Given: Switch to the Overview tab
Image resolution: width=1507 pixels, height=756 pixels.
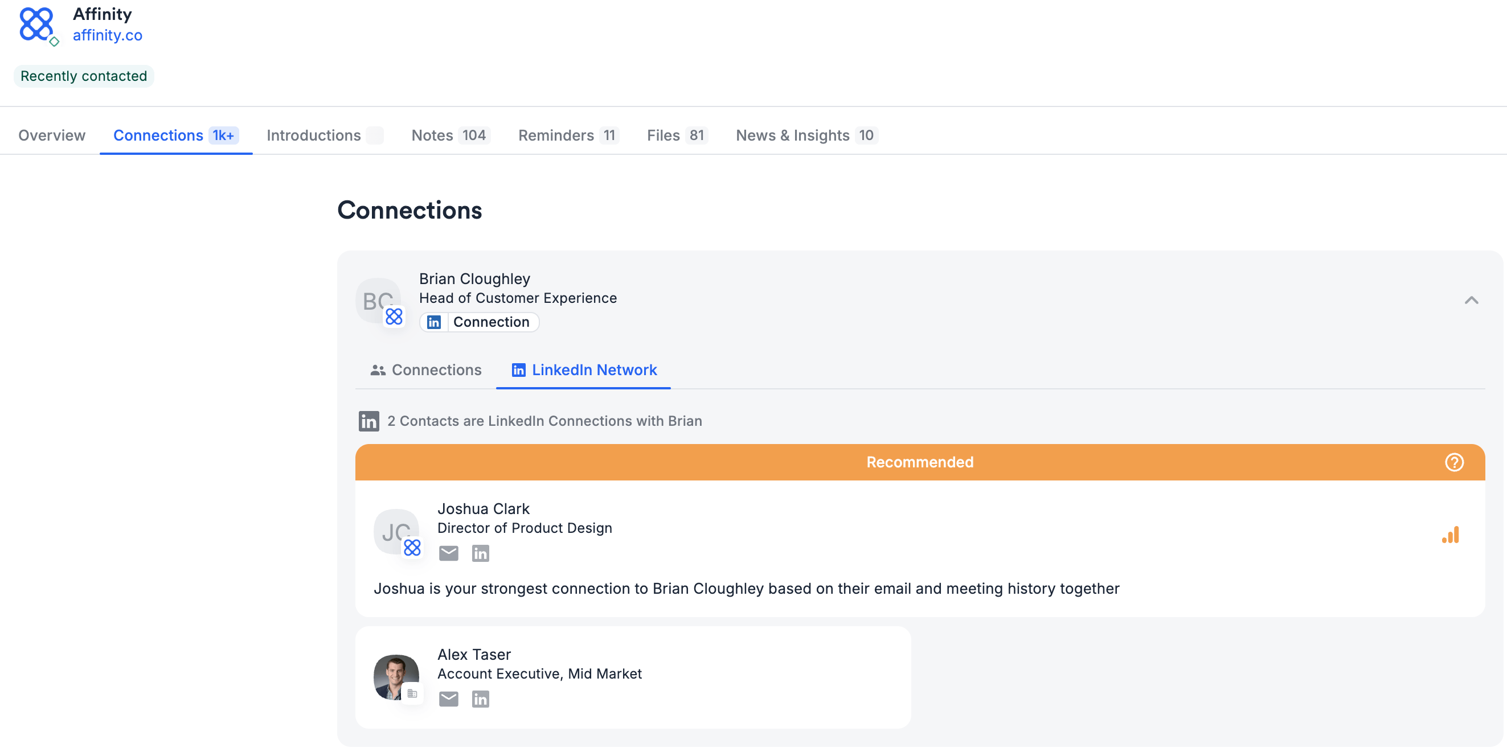Looking at the screenshot, I should [x=51, y=135].
